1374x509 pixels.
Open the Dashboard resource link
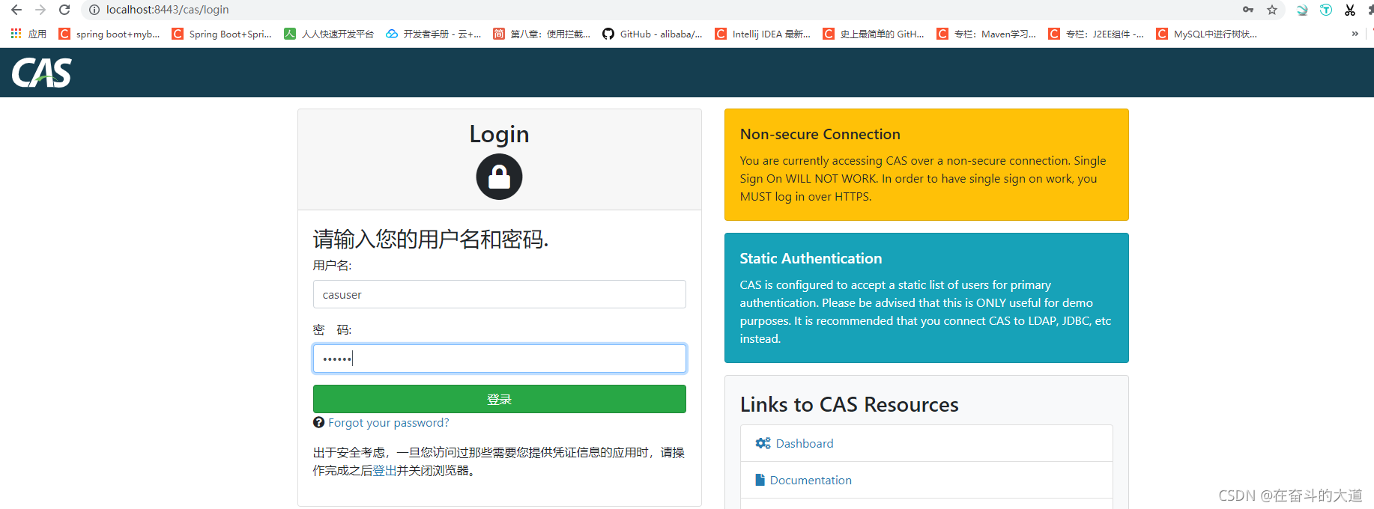(x=804, y=443)
